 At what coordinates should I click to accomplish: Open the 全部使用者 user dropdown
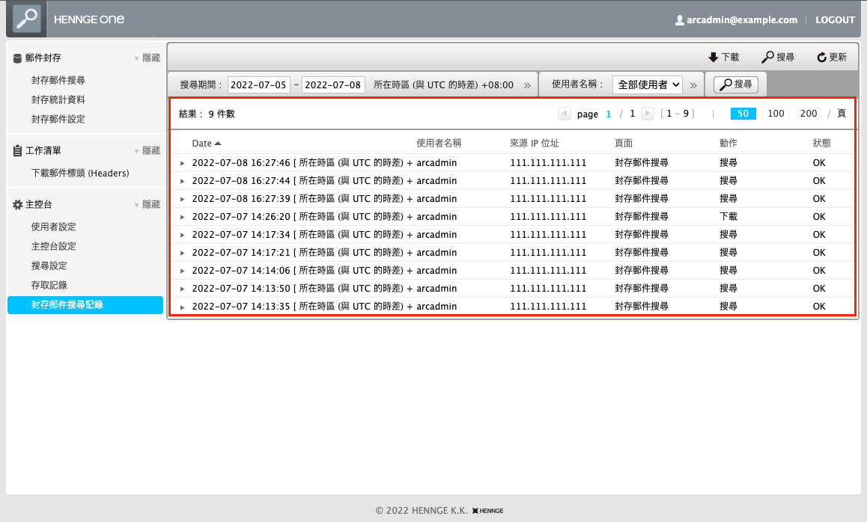647,85
